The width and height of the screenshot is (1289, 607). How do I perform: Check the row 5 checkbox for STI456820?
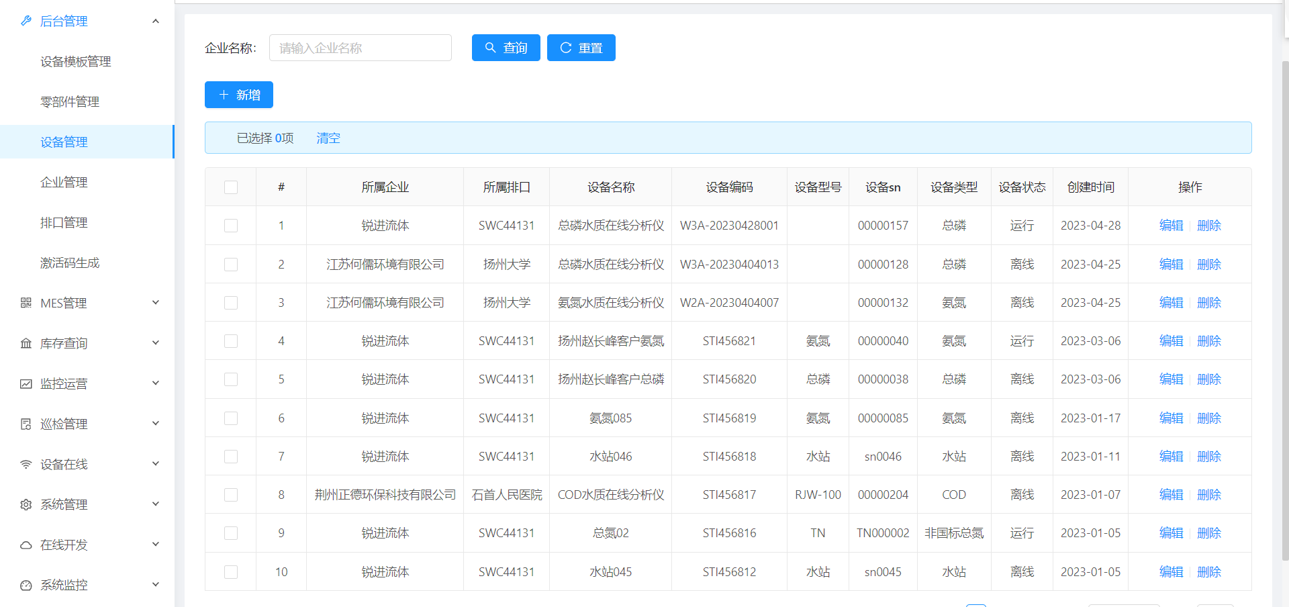(231, 379)
